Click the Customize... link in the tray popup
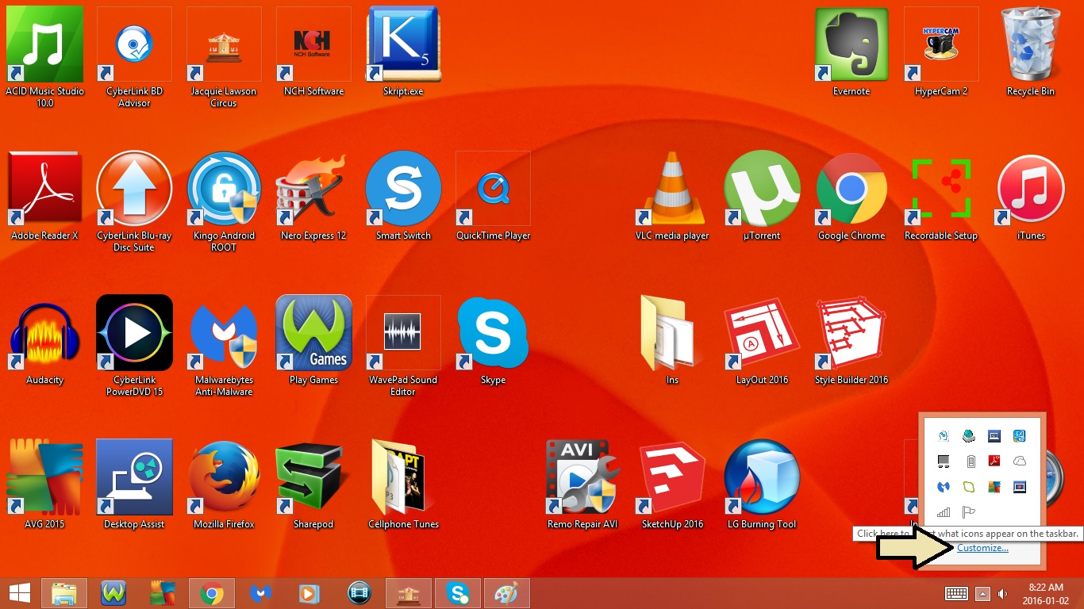This screenshot has width=1084, height=609. (982, 548)
